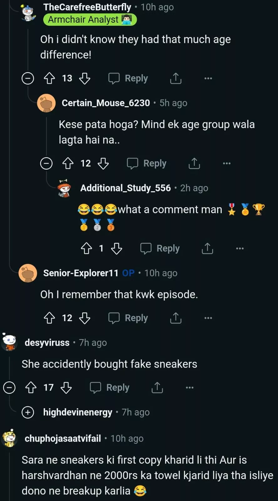
Task: Reply to desyviruss's fake sneakers comment
Action: pos(110,388)
